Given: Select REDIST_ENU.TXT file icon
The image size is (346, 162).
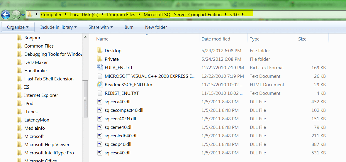Looking at the screenshot, I should coord(100,93).
